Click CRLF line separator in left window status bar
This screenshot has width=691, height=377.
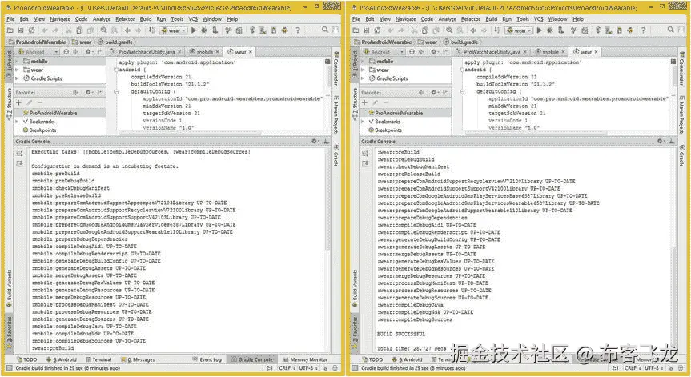(287, 368)
